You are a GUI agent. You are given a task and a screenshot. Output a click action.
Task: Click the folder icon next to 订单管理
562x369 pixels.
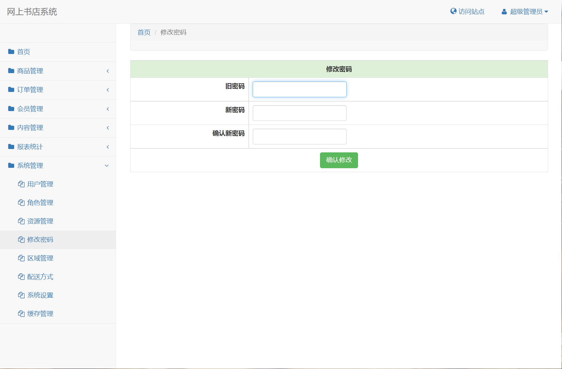(x=11, y=89)
